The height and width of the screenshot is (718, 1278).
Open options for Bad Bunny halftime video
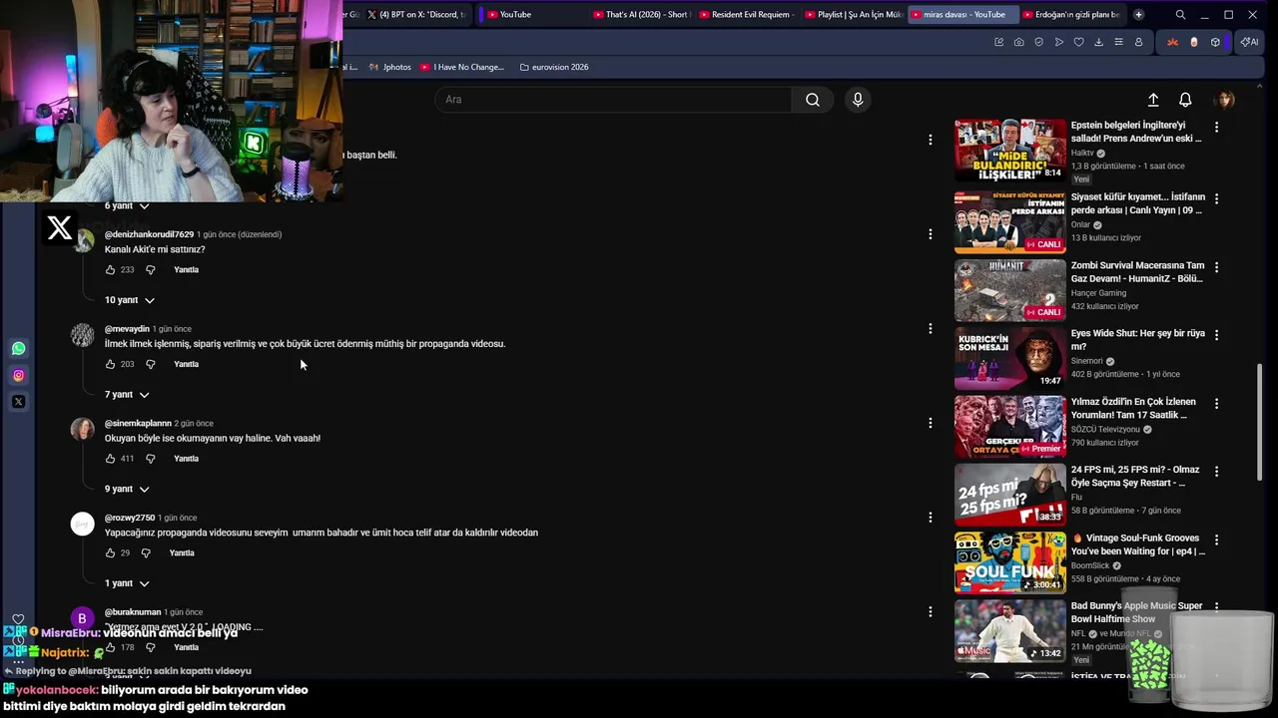1216,608
